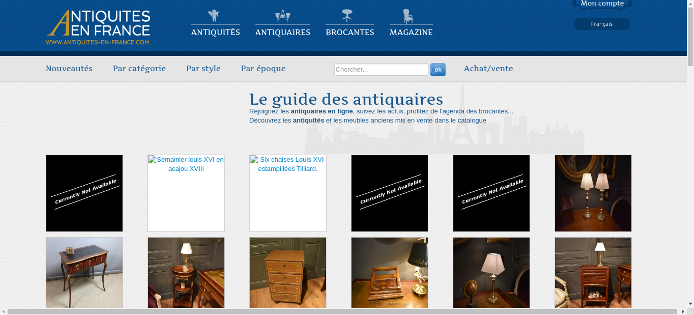The height and width of the screenshot is (315, 694).
Task: Expand the Par époque menu
Action: 263,68
